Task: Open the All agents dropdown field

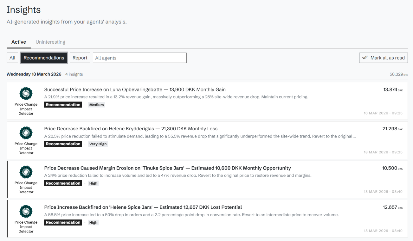Action: pyautogui.click(x=140, y=58)
